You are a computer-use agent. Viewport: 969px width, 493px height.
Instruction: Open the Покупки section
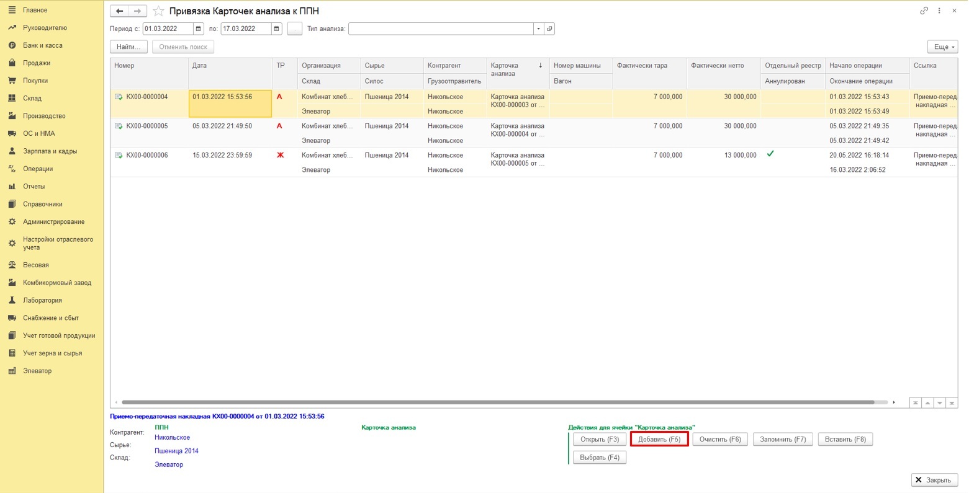coord(35,81)
